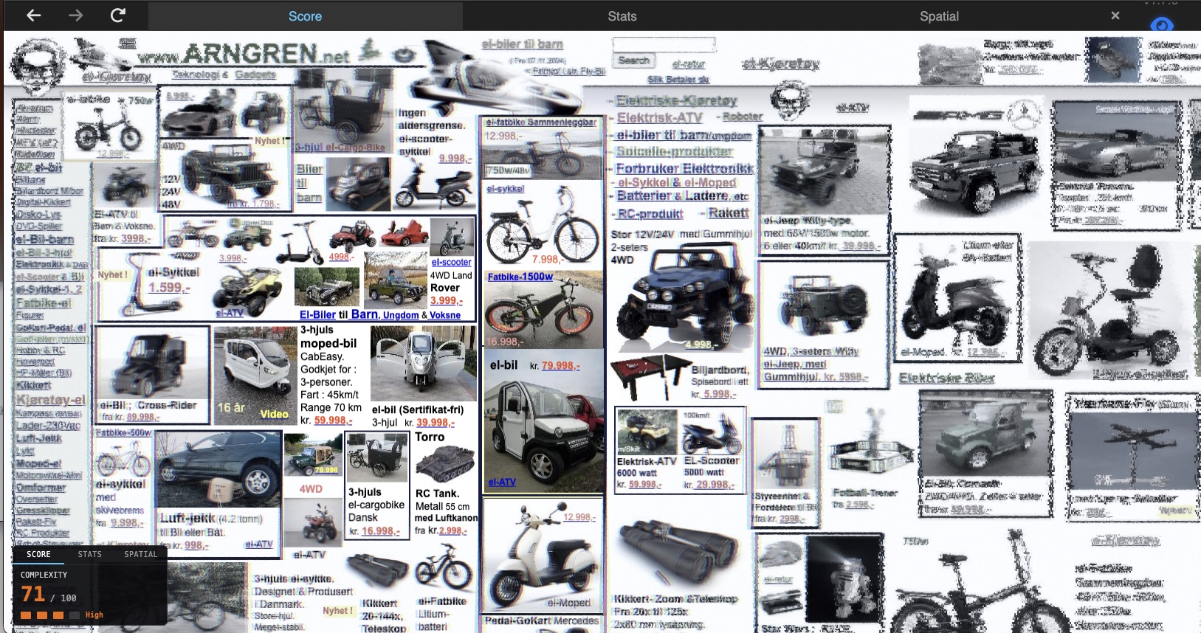Click the el-Sykkel 1.599,- scooter price
This screenshot has width=1201, height=633.
169,288
